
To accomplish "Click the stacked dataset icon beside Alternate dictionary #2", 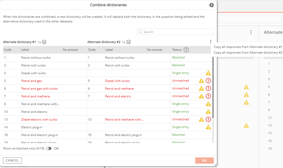I will 129,42.
